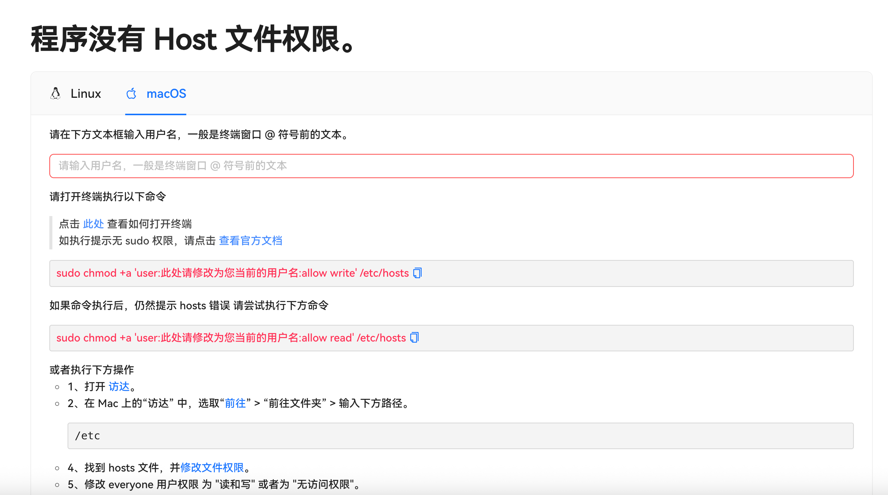The image size is (888, 495).
Task: Focus the username input field
Action: point(451,166)
